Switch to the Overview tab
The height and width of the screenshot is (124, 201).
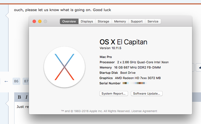click(69, 21)
